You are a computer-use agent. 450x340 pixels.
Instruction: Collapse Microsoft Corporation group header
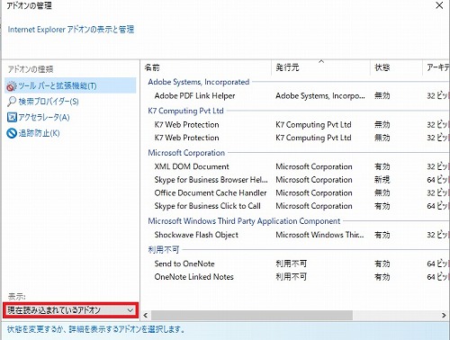pyautogui.click(x=186, y=153)
